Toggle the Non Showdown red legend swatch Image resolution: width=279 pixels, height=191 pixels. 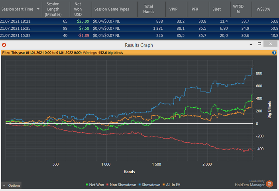tap(108, 185)
